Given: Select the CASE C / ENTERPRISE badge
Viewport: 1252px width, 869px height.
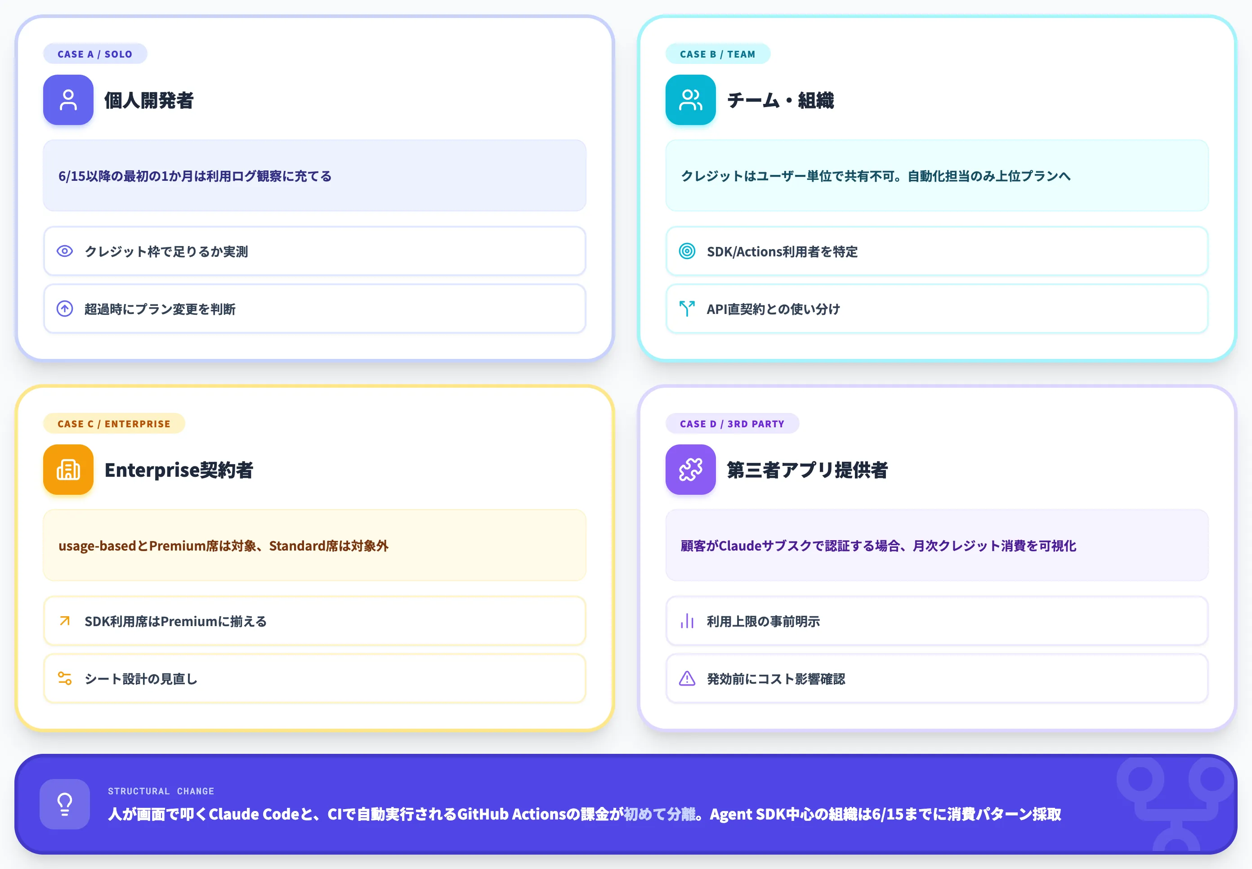Looking at the screenshot, I should 114,424.
